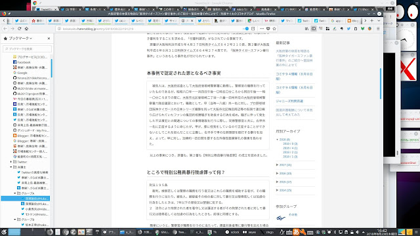Open Firefox hamburger menu
Viewport: 420px width, 236px height.
[378, 29]
